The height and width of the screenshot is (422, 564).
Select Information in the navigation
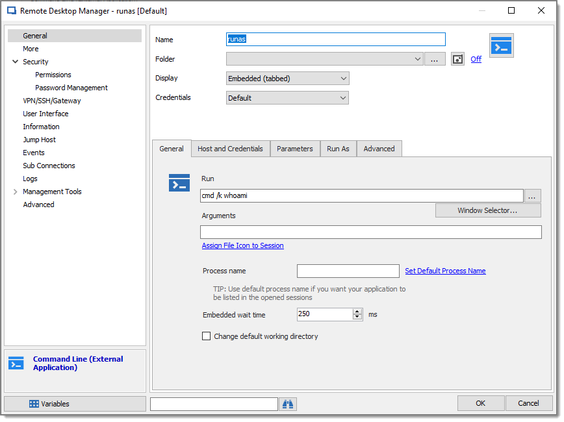tap(41, 127)
